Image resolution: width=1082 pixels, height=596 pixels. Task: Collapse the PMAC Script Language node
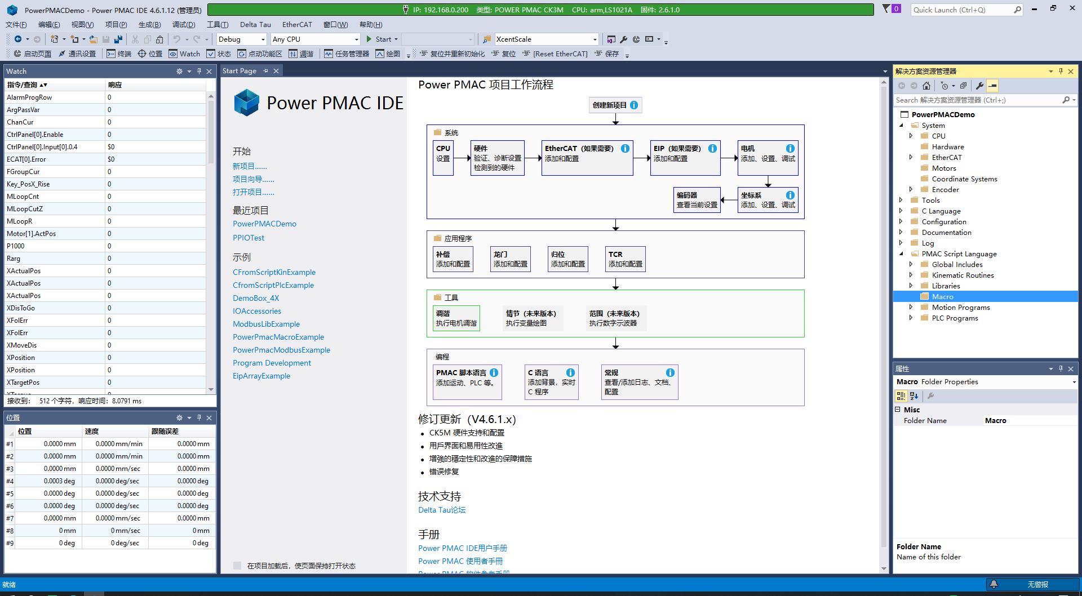coord(901,253)
